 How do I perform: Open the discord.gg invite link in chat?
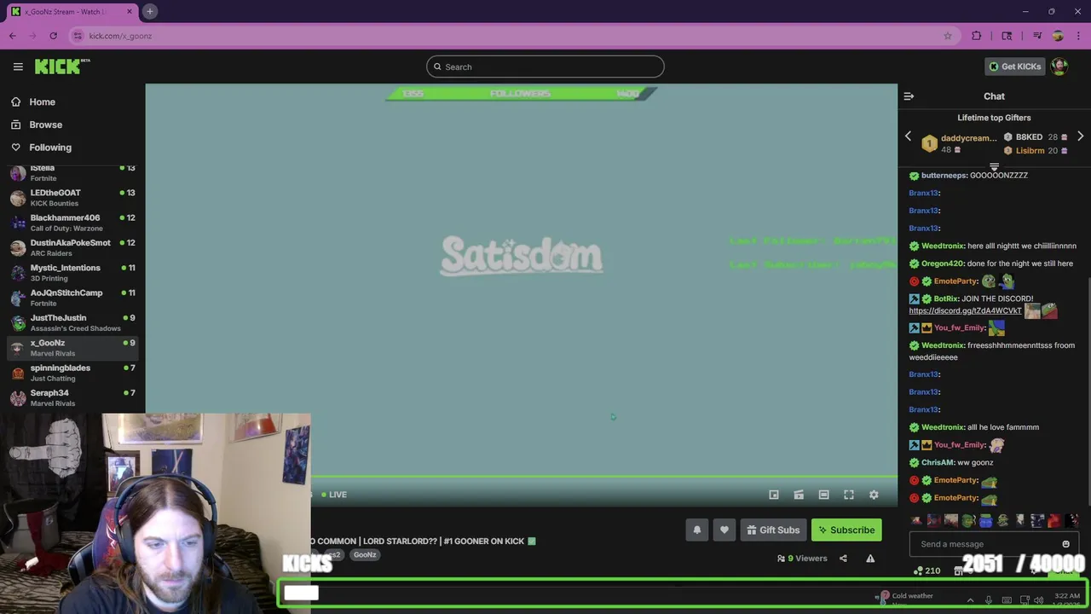(965, 311)
